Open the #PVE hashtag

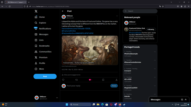tap(91, 33)
